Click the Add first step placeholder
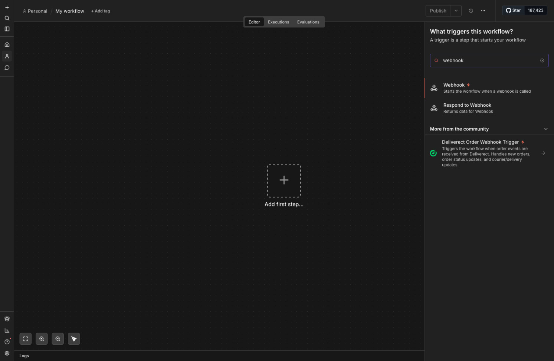 (x=284, y=180)
